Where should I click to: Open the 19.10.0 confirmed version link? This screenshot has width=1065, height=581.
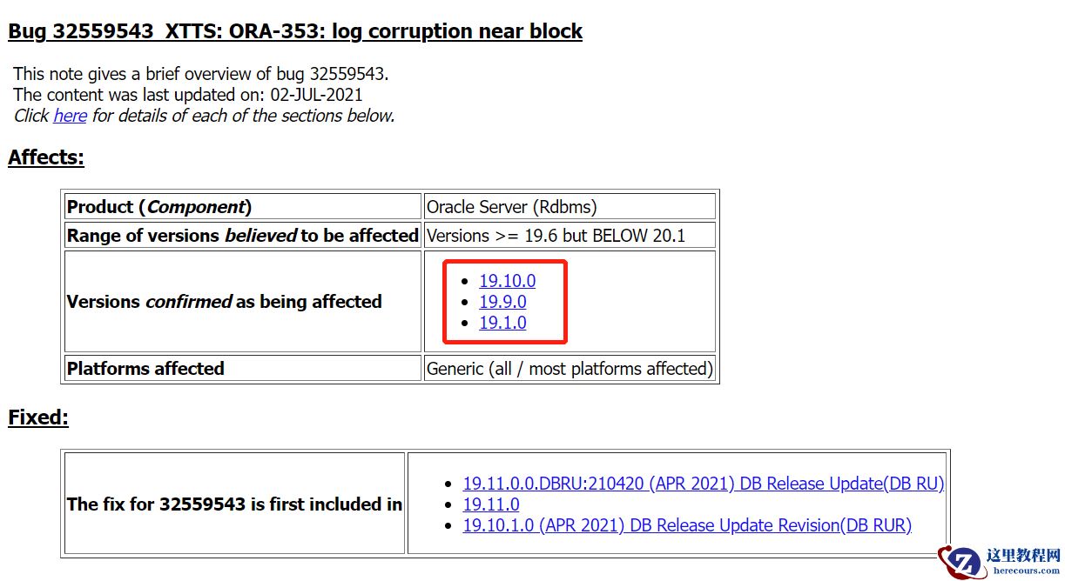508,281
